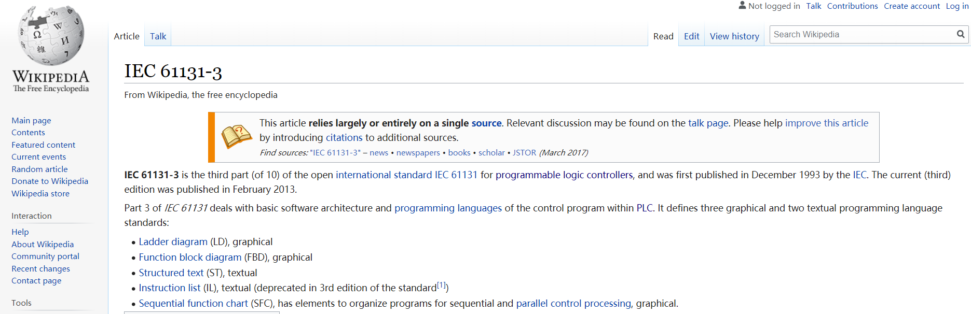Image resolution: width=971 pixels, height=314 pixels.
Task: Click the citation [1] superscript reference
Action: click(441, 285)
